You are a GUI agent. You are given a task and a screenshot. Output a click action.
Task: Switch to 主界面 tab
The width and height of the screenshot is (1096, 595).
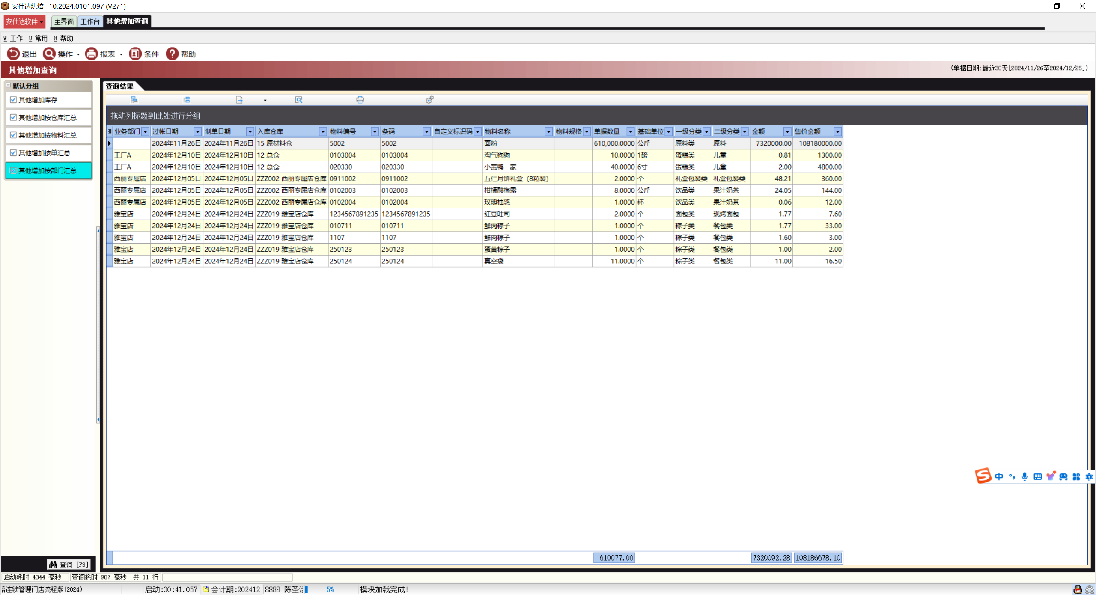[64, 21]
